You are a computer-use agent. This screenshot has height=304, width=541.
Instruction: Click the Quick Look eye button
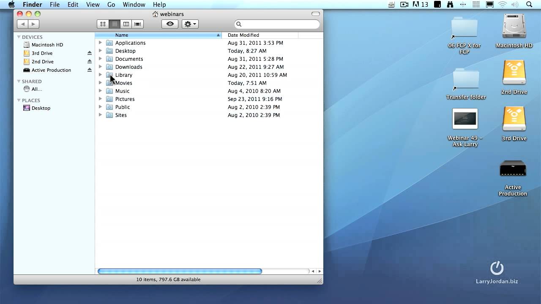coord(170,24)
